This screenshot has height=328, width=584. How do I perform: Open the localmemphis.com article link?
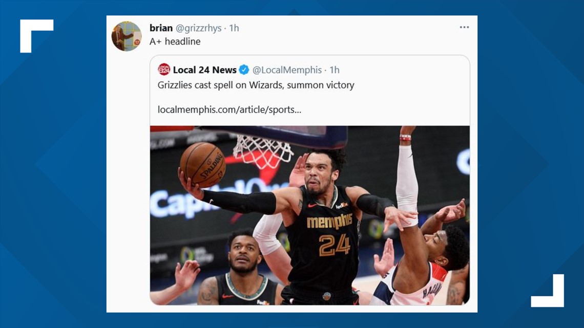[230, 110]
